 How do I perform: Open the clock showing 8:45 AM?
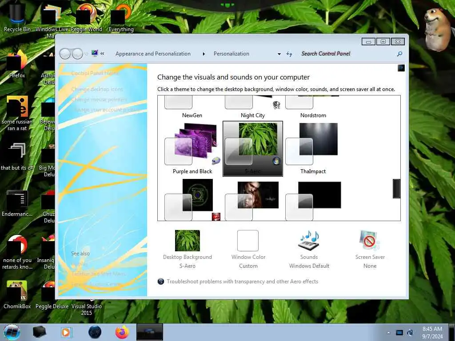(432, 333)
